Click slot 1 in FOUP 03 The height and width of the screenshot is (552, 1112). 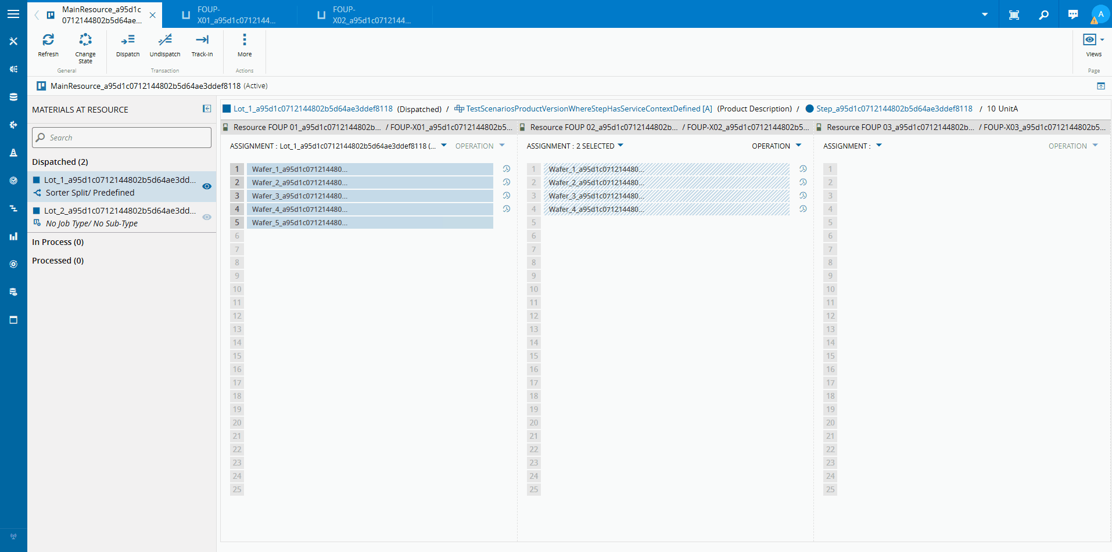(x=830, y=169)
